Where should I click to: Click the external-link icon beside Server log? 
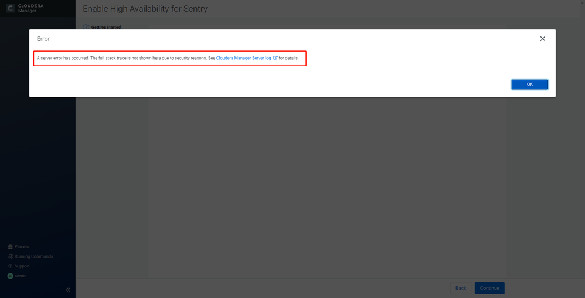tap(276, 58)
